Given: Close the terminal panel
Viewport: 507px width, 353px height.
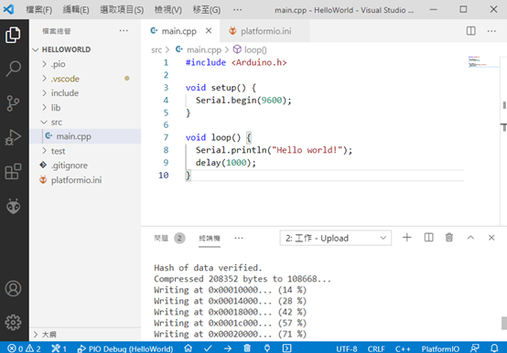Looking at the screenshot, I should [x=491, y=238].
